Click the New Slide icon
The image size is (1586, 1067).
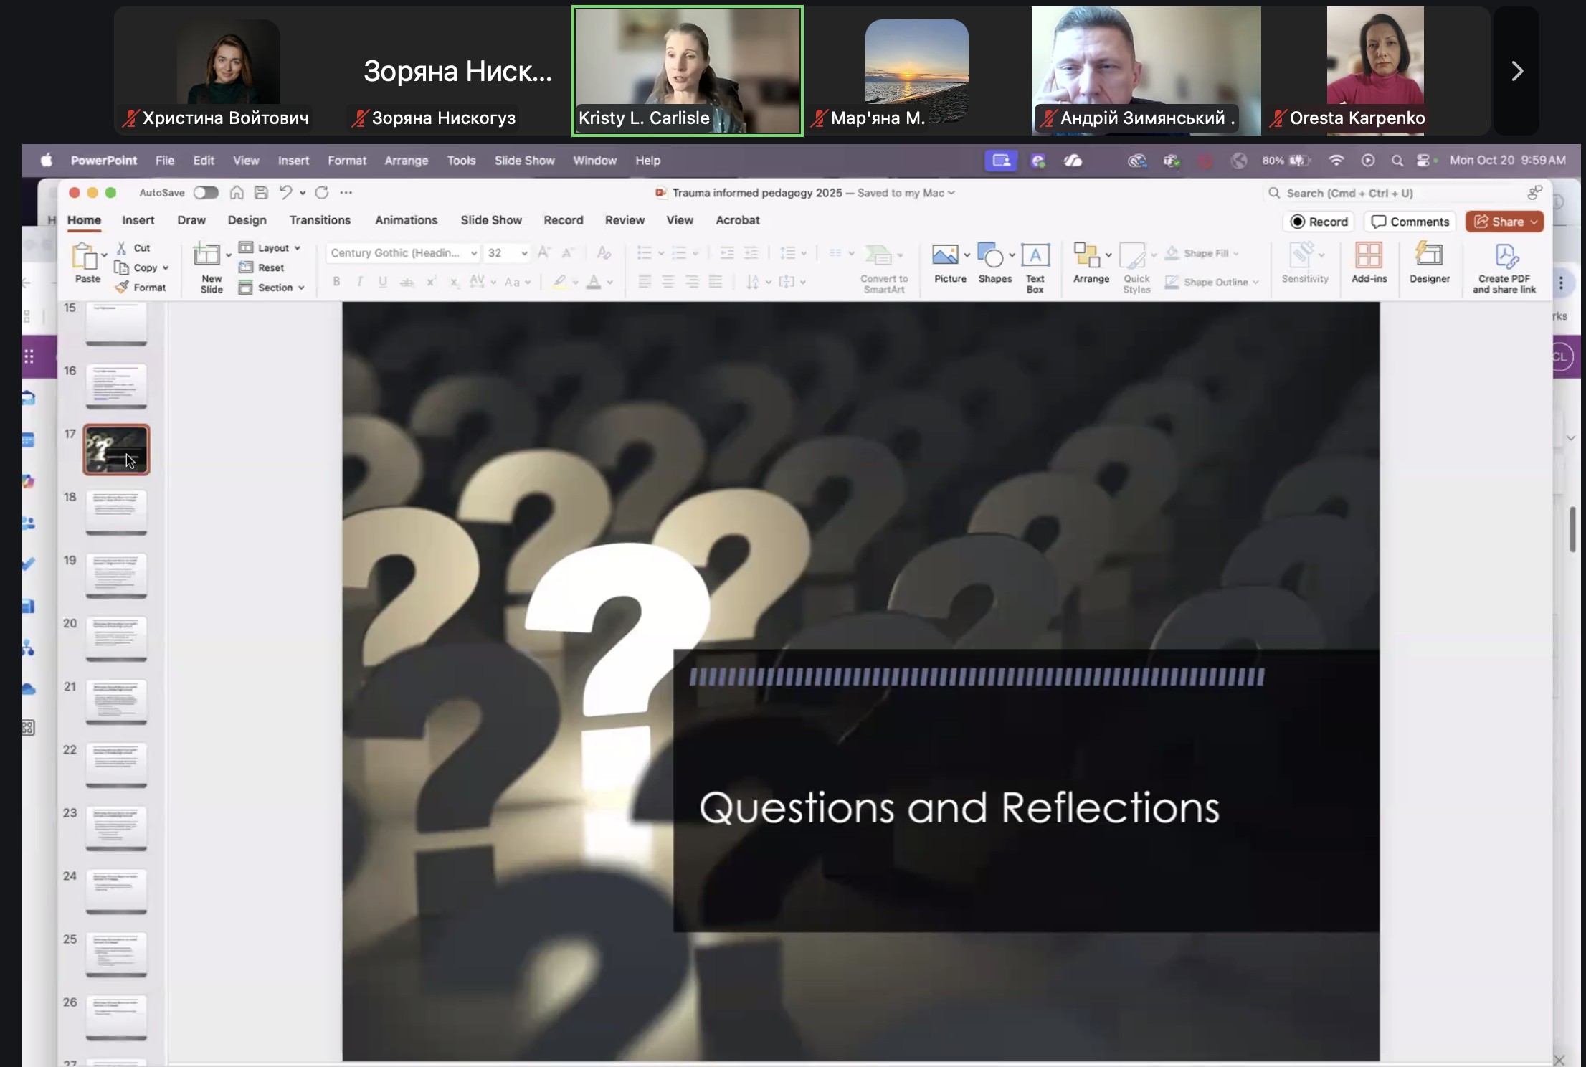click(x=207, y=255)
